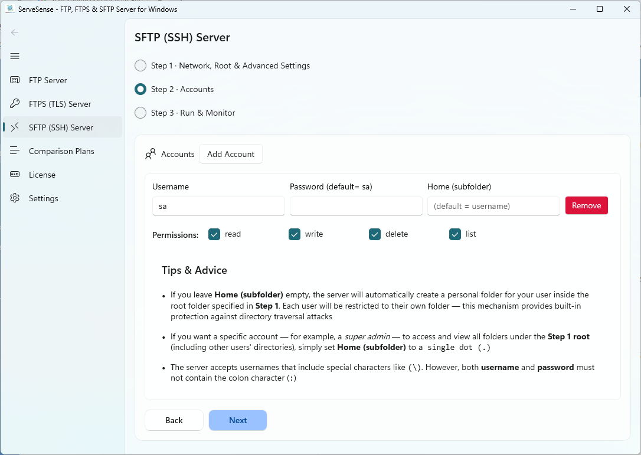The height and width of the screenshot is (455, 641).
Task: Click the ServeSense app icon in title bar
Action: coord(10,9)
